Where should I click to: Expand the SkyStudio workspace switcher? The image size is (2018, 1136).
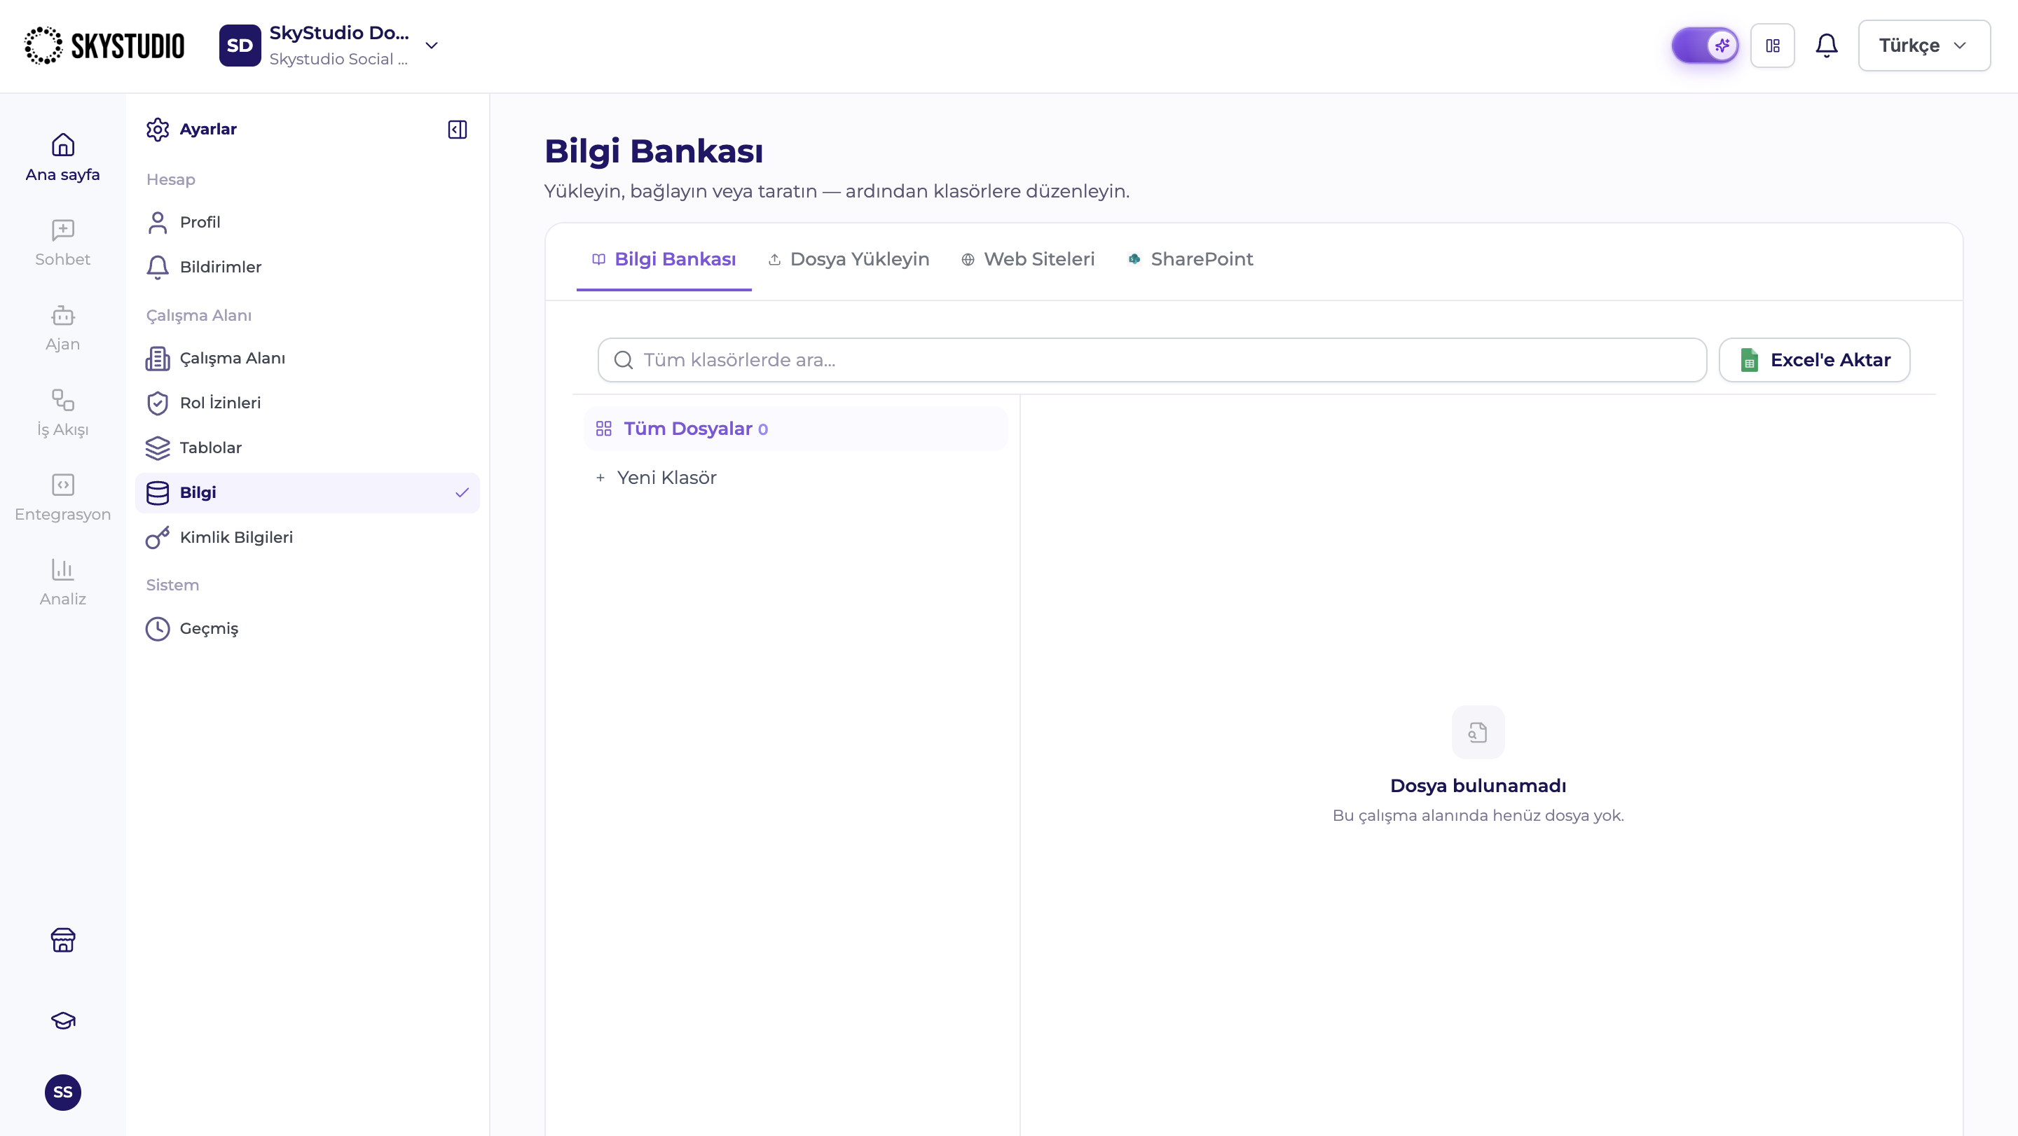click(x=431, y=46)
